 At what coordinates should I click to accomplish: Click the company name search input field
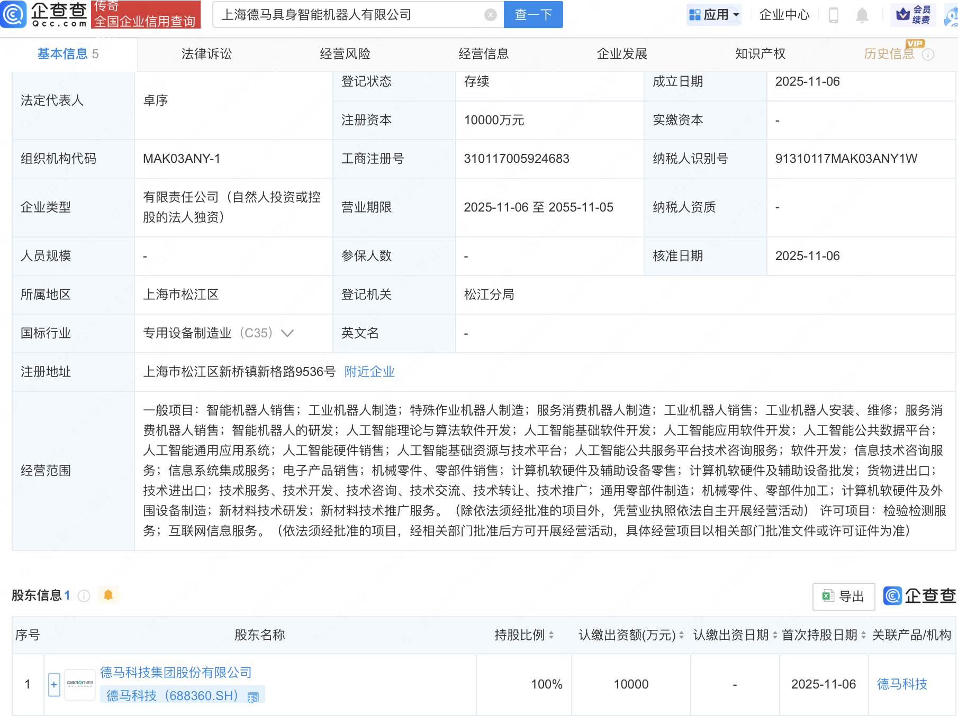click(x=349, y=15)
